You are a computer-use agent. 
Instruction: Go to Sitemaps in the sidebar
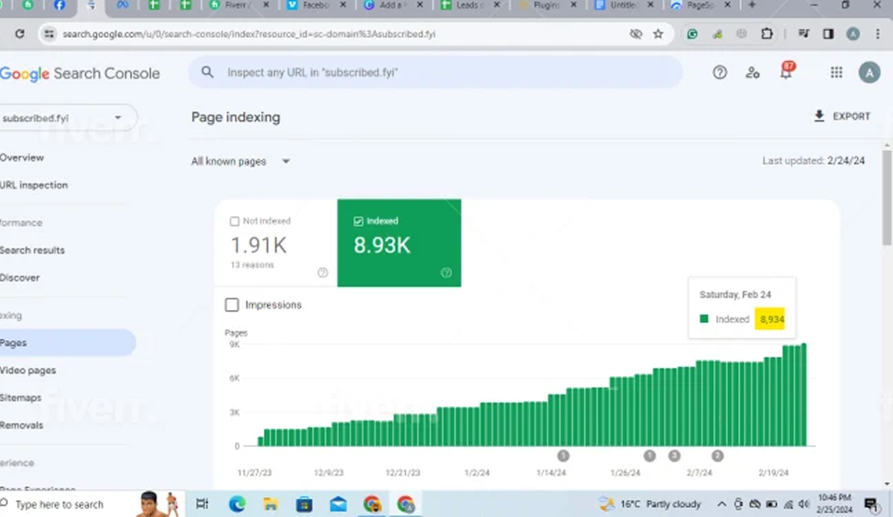coord(21,398)
